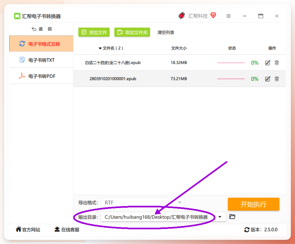Viewport: 295px width, 244px height.
Task: Start conversion with 开始执行
Action: click(254, 204)
